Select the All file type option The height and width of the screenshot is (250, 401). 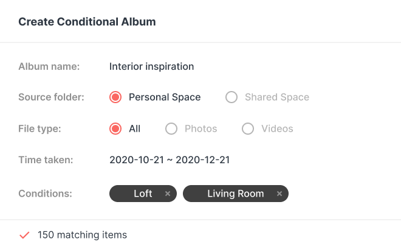click(115, 129)
